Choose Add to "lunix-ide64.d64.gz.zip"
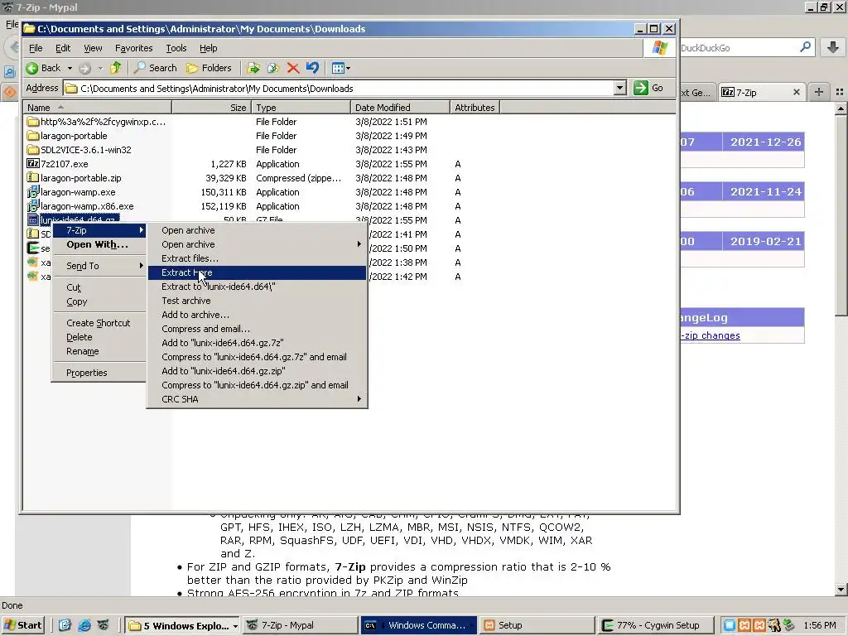848x636 pixels. pos(257,371)
